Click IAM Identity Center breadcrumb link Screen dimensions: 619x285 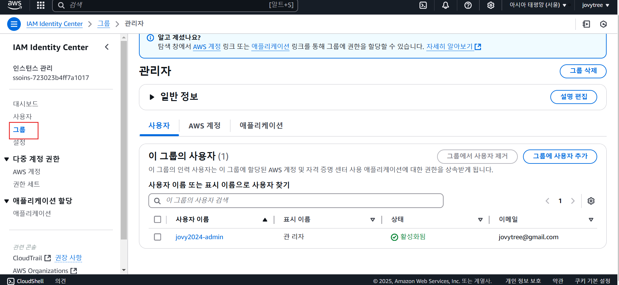(55, 24)
